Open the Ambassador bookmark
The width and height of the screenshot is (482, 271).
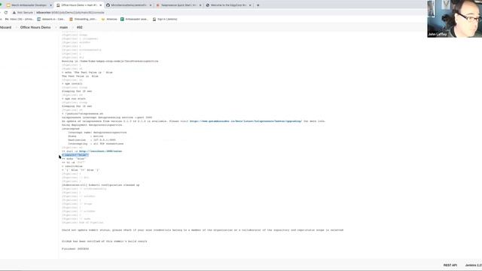(134, 19)
